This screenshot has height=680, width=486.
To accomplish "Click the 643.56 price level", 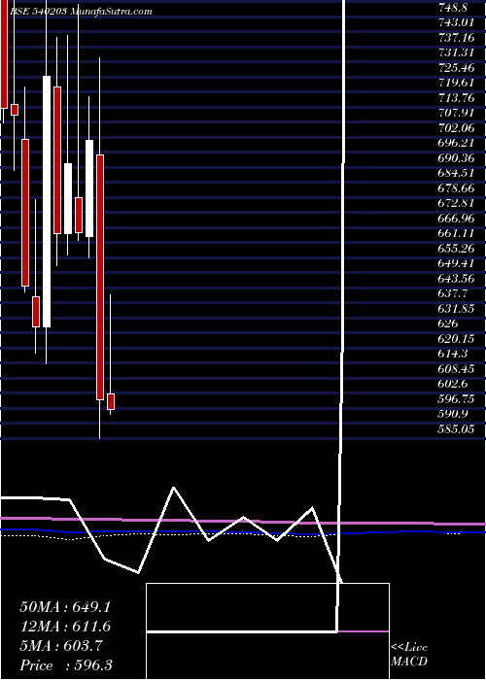I will coord(457,279).
